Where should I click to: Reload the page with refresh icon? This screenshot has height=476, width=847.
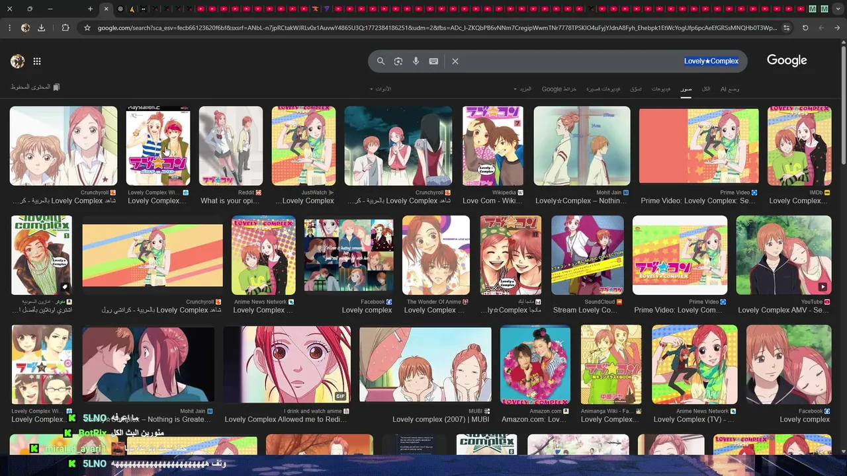pos(805,28)
